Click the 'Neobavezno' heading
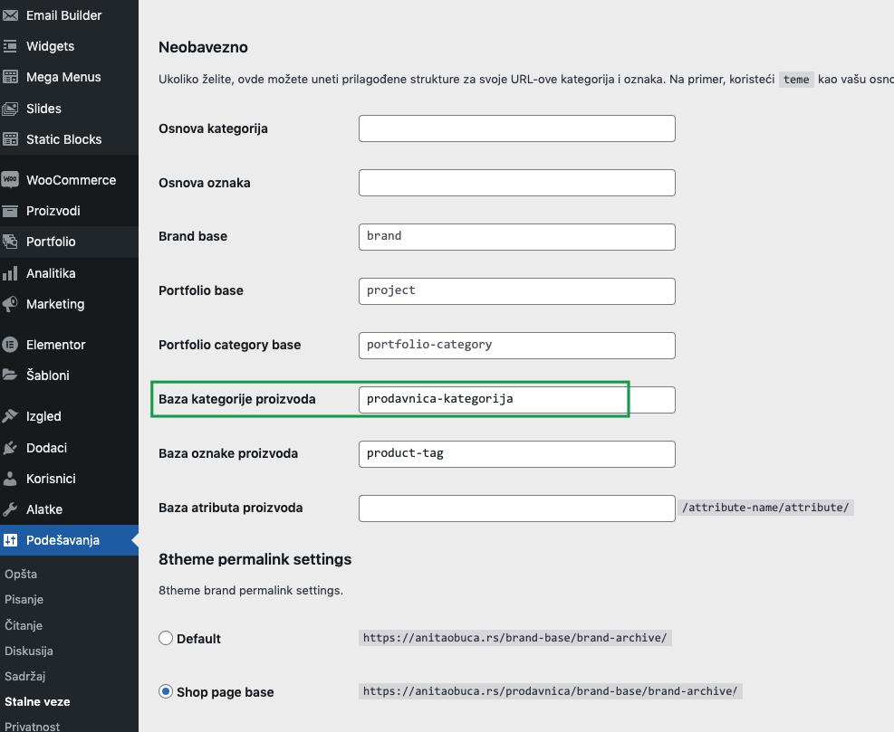Screen dimensions: 894x732 (203, 47)
